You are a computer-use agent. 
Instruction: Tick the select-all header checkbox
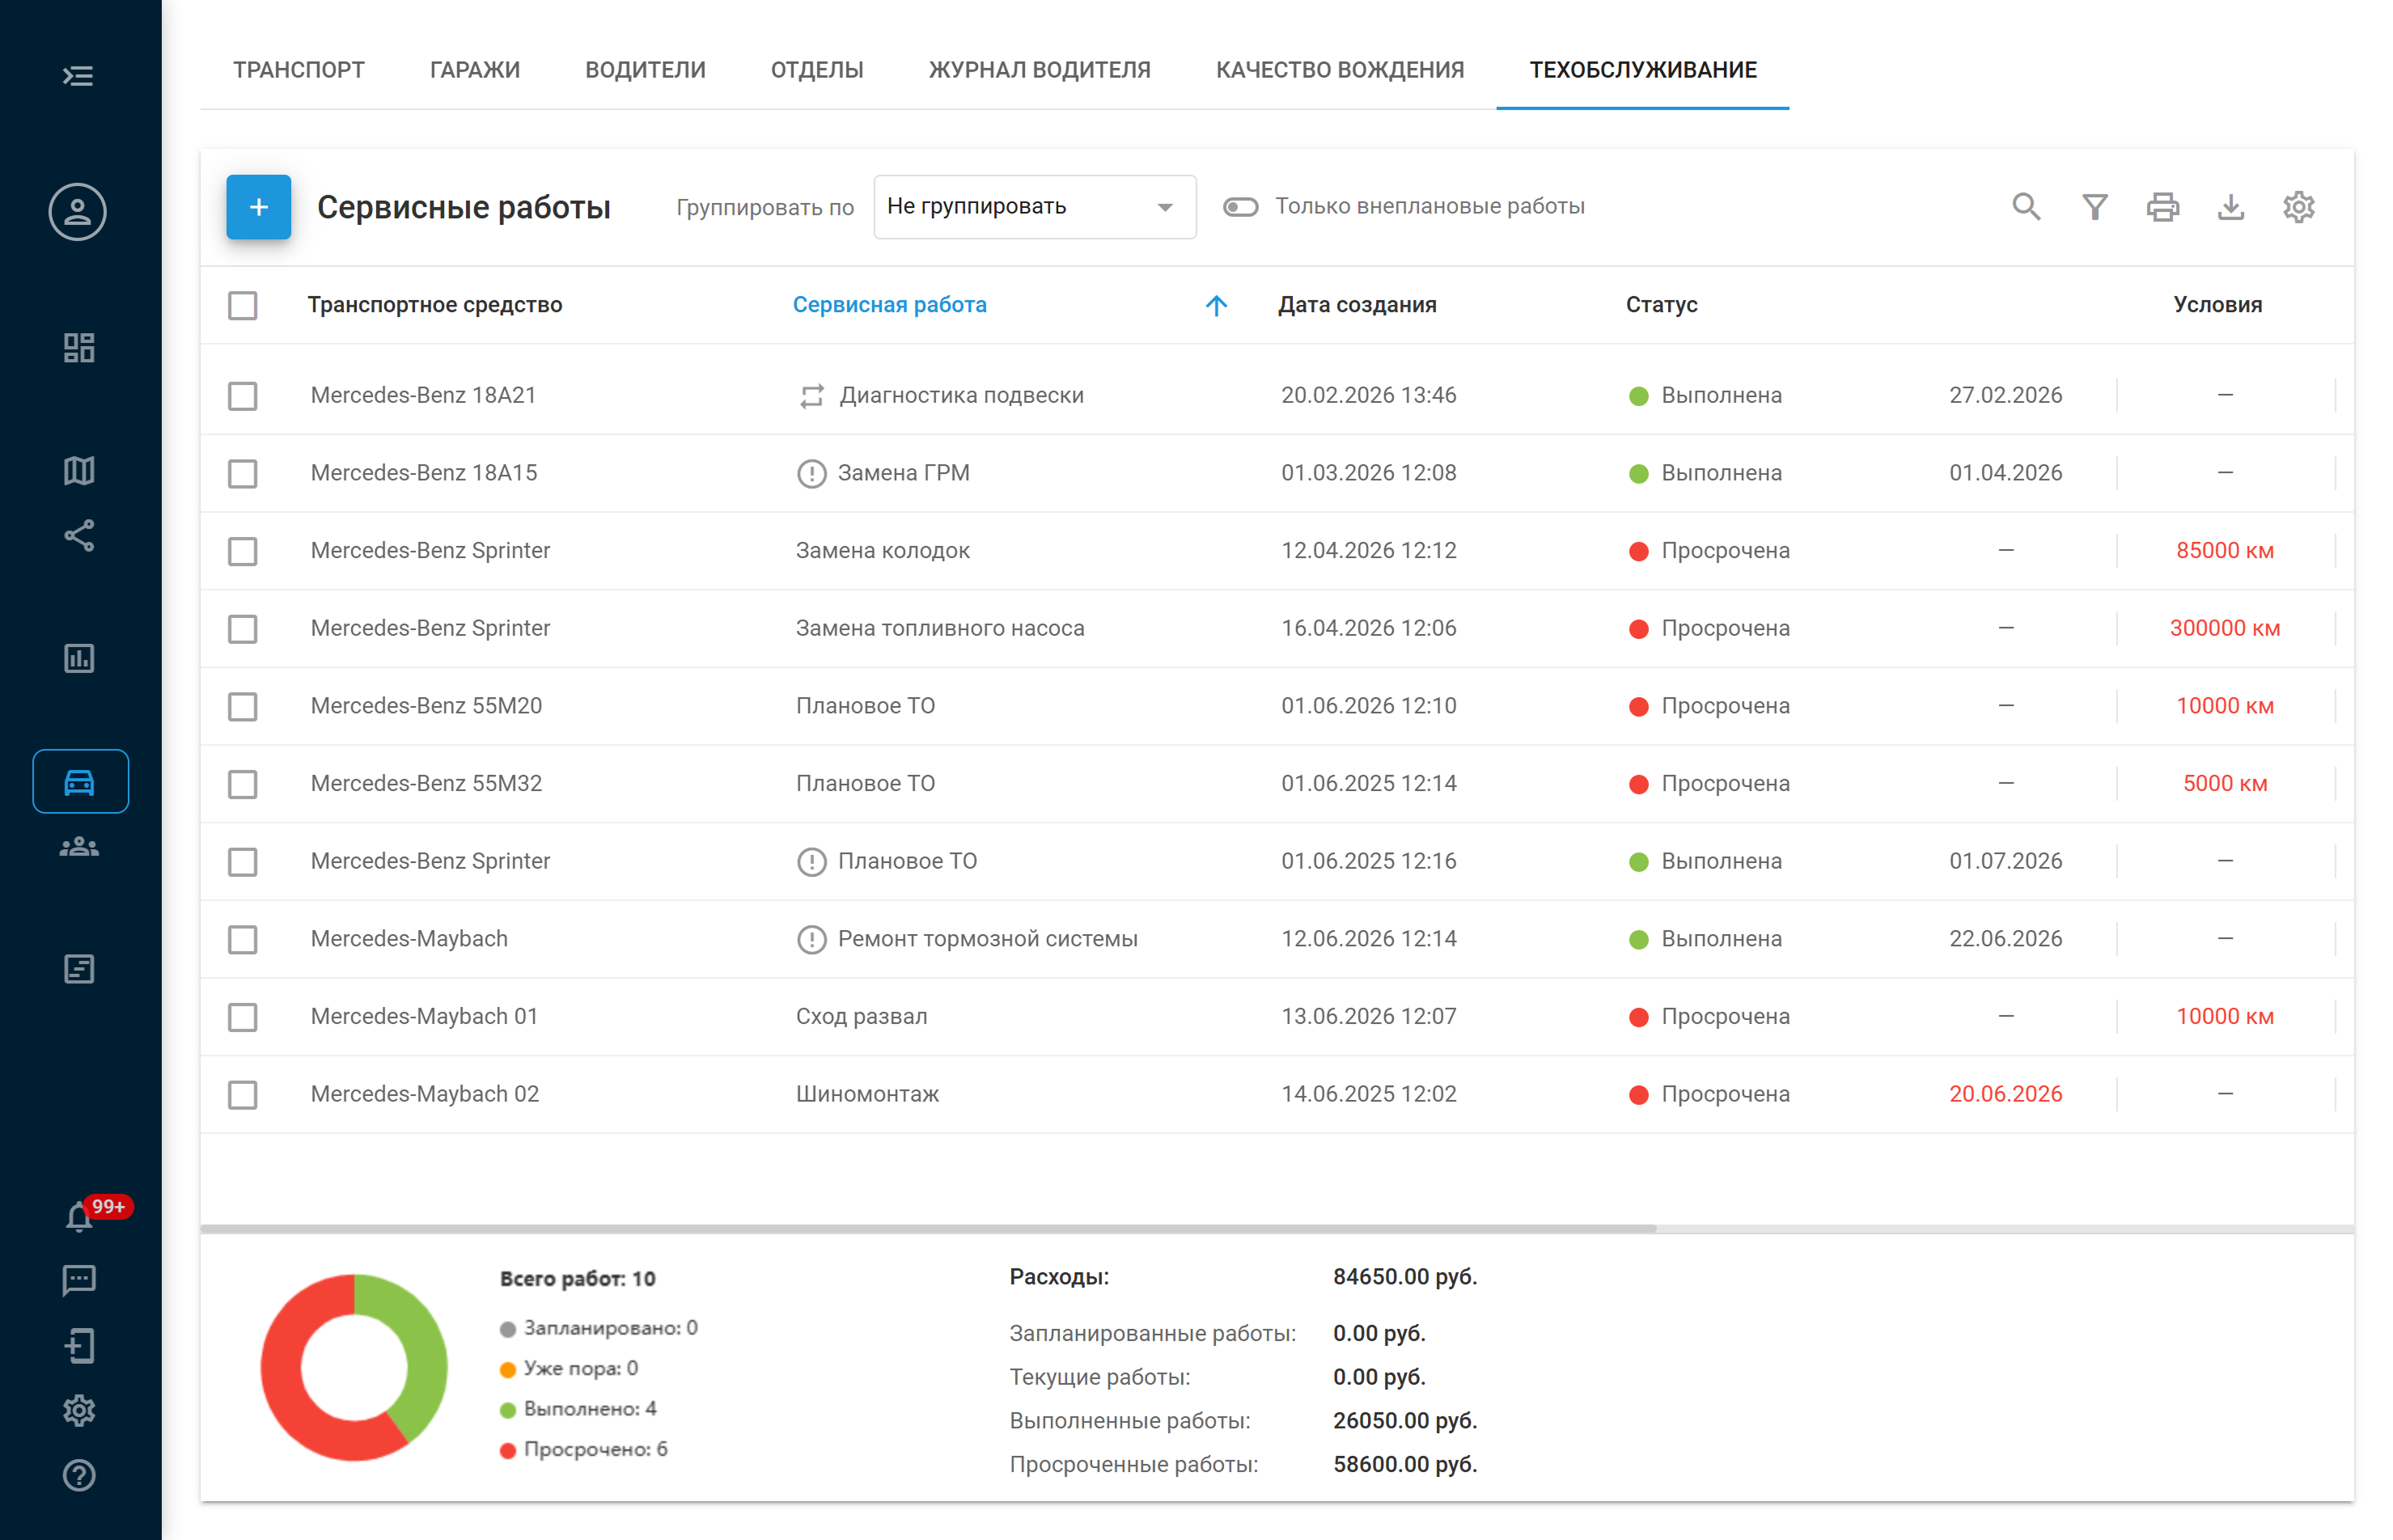coord(242,305)
